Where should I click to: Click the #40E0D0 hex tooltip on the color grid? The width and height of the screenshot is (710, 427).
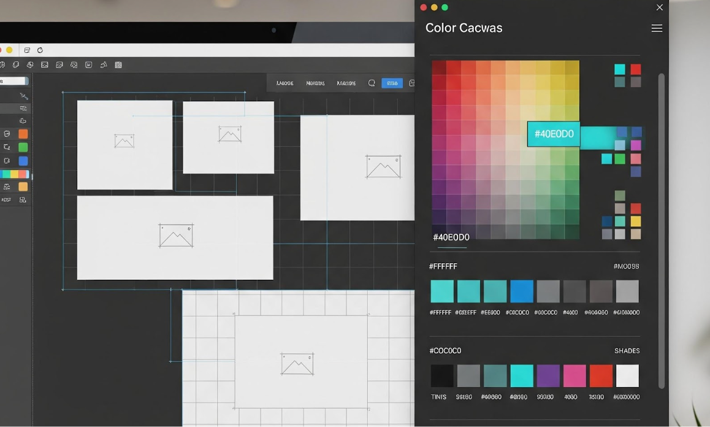(x=554, y=134)
